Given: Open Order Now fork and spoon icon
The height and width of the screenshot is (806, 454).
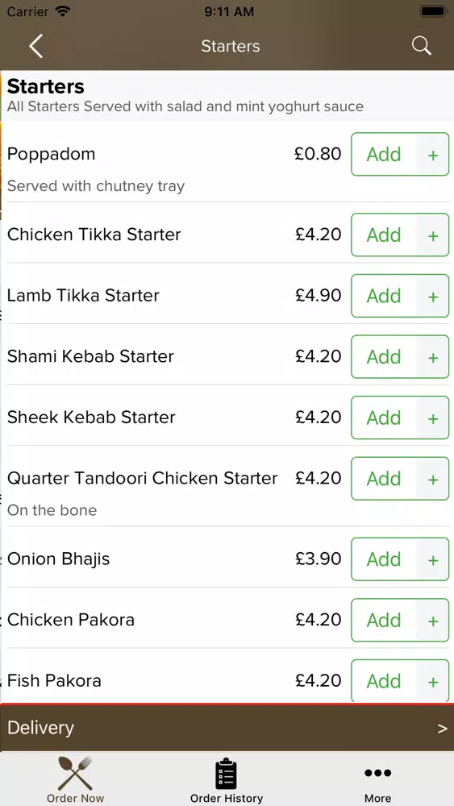Looking at the screenshot, I should (75, 773).
